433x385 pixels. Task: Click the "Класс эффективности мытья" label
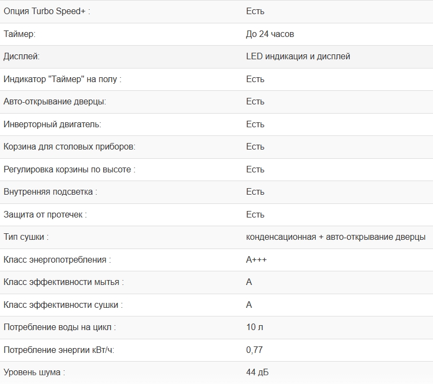64,282
